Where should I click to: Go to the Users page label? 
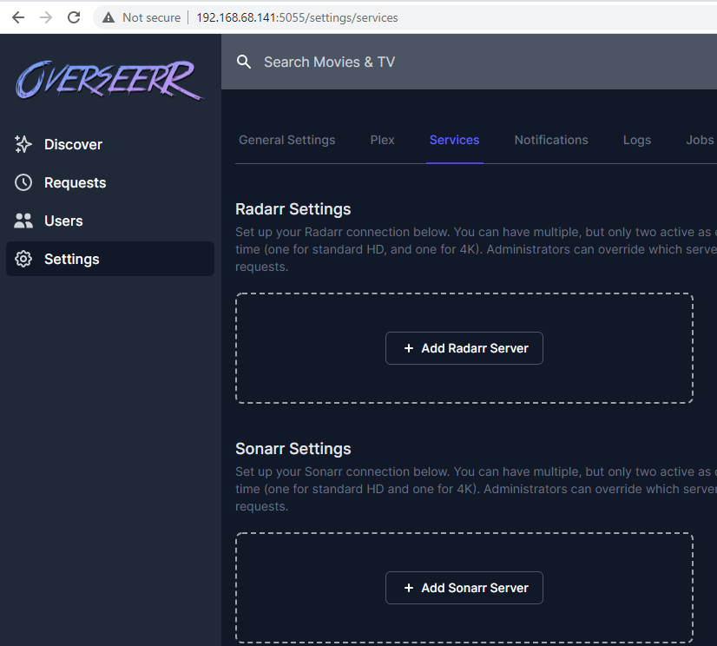[x=63, y=221]
